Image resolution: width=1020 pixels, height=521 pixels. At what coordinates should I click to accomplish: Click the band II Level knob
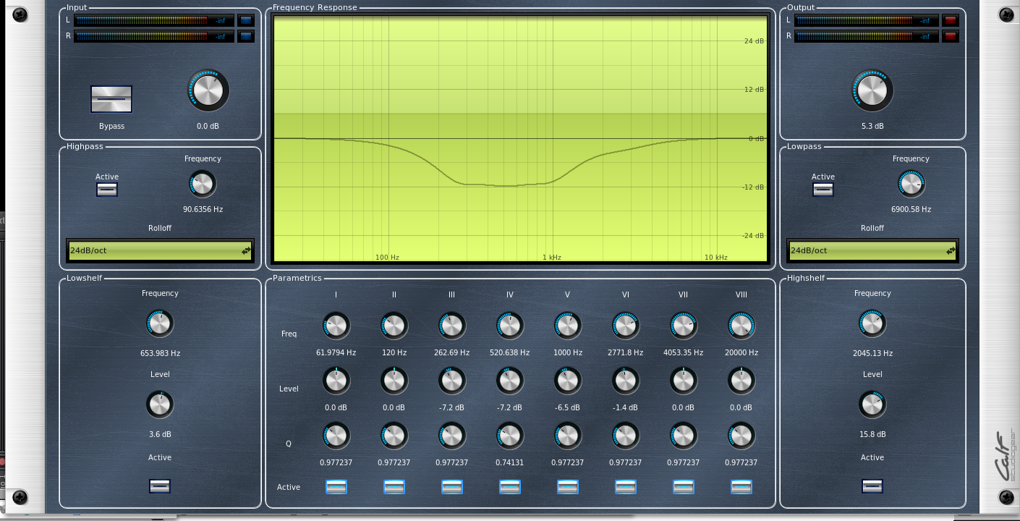pos(394,381)
